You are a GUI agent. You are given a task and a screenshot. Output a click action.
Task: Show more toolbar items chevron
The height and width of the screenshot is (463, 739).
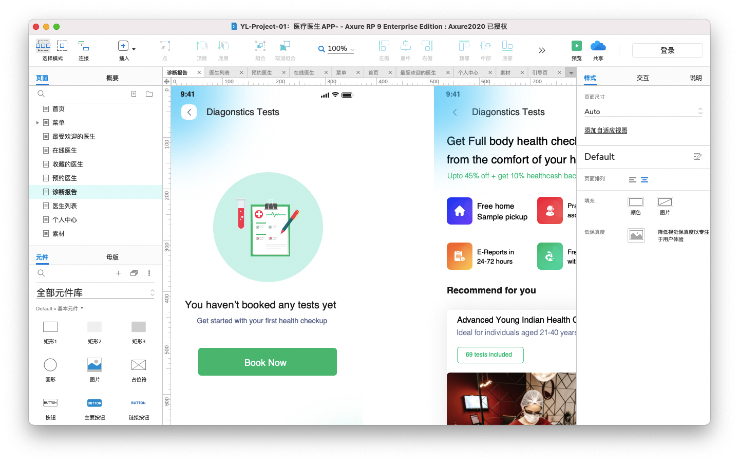pos(542,50)
